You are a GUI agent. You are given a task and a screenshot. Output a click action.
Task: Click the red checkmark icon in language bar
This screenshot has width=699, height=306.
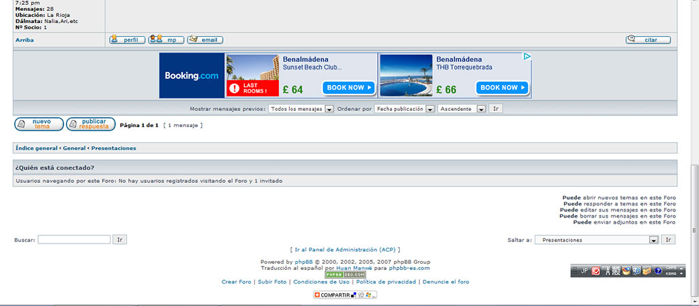(x=596, y=271)
